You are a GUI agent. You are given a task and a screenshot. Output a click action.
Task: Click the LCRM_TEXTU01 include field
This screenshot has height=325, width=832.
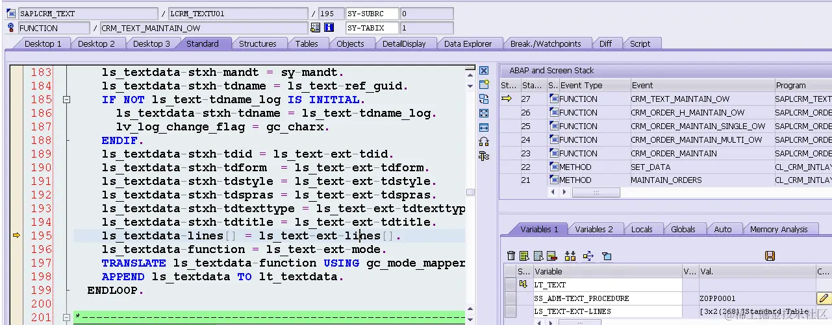point(238,14)
